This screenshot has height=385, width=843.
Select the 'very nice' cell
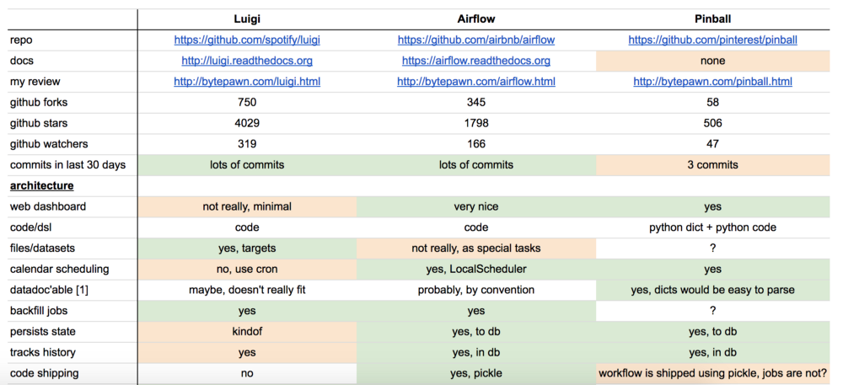pyautogui.click(x=475, y=206)
